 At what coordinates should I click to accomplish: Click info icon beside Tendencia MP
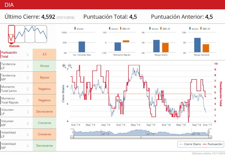(x=28, y=77)
